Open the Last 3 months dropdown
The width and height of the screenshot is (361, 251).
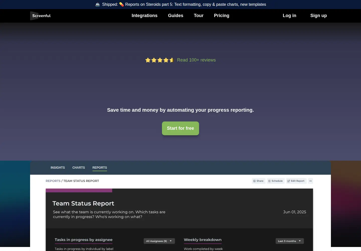[290, 241]
